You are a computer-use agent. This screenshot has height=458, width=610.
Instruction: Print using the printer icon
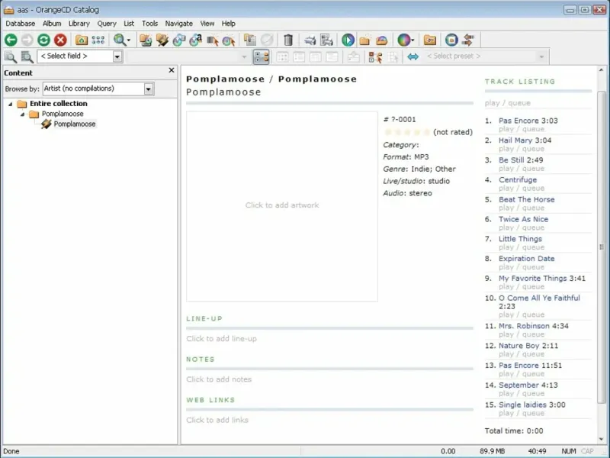310,40
